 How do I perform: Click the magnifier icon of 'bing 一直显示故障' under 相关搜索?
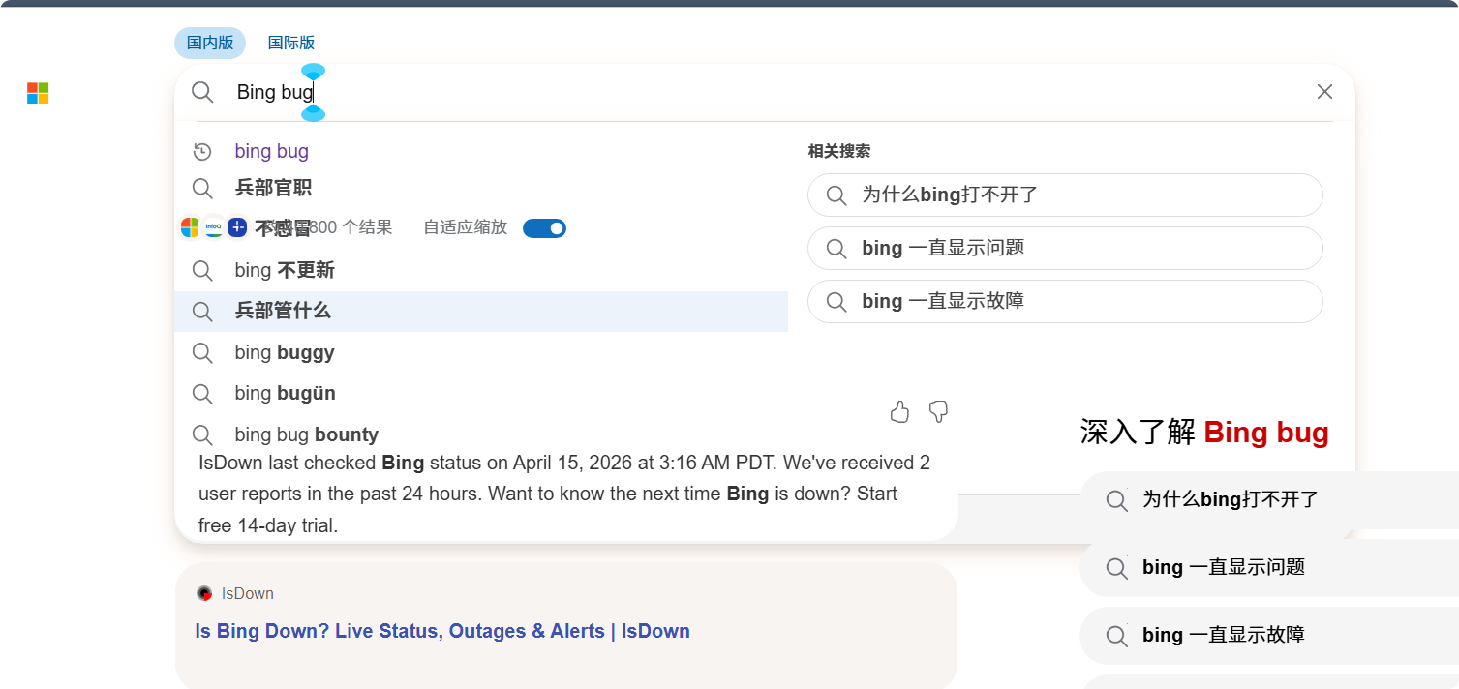[836, 302]
